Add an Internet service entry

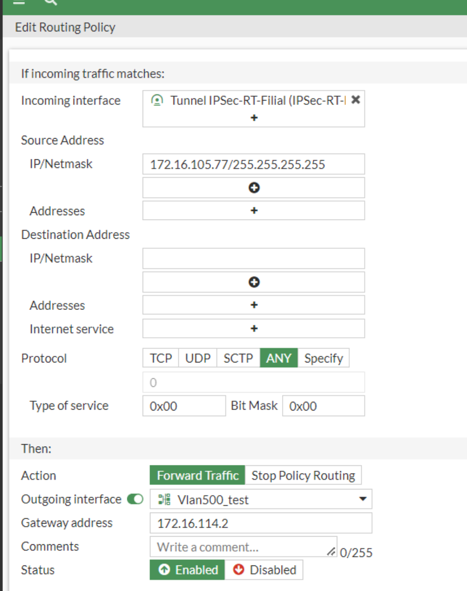[254, 329]
